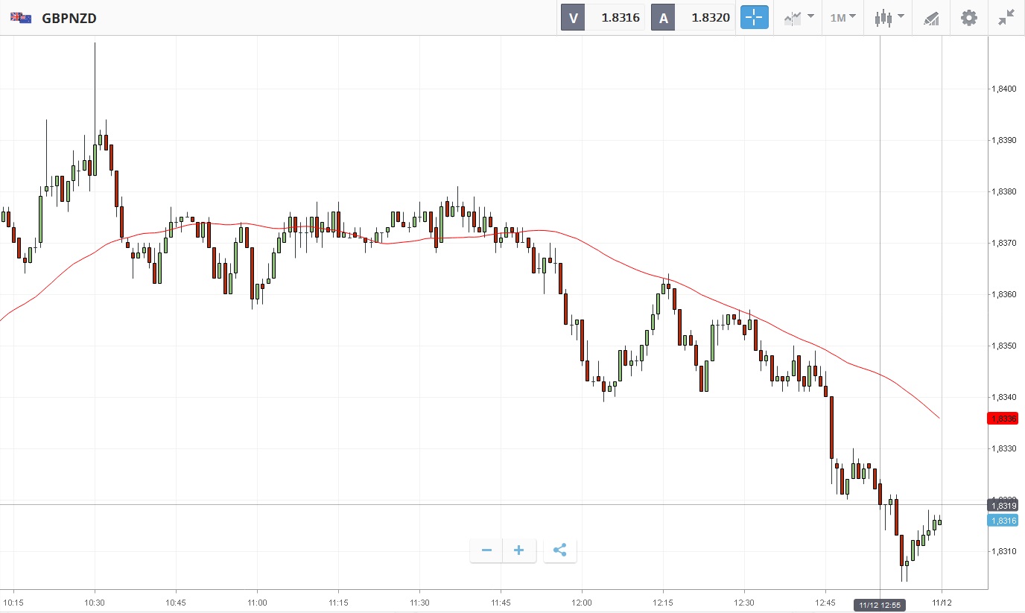
Task: Click the red moving average 1.8336 label
Action: click(x=1003, y=419)
